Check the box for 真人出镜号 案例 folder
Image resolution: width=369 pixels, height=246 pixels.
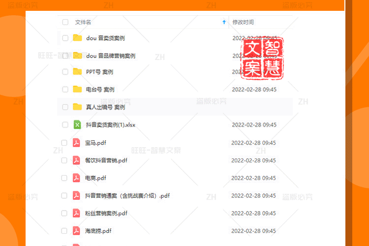(x=65, y=107)
